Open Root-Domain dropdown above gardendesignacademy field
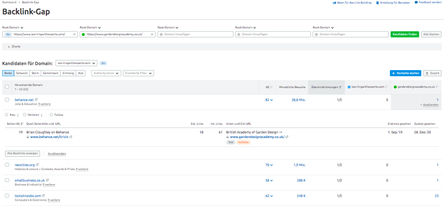The image size is (444, 206). 90,28
